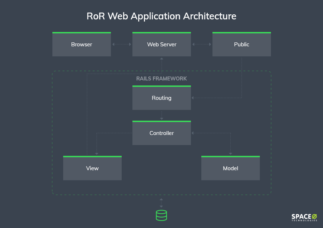This screenshot has width=323, height=228.
Task: Select the Model box
Action: pyautogui.click(x=230, y=168)
